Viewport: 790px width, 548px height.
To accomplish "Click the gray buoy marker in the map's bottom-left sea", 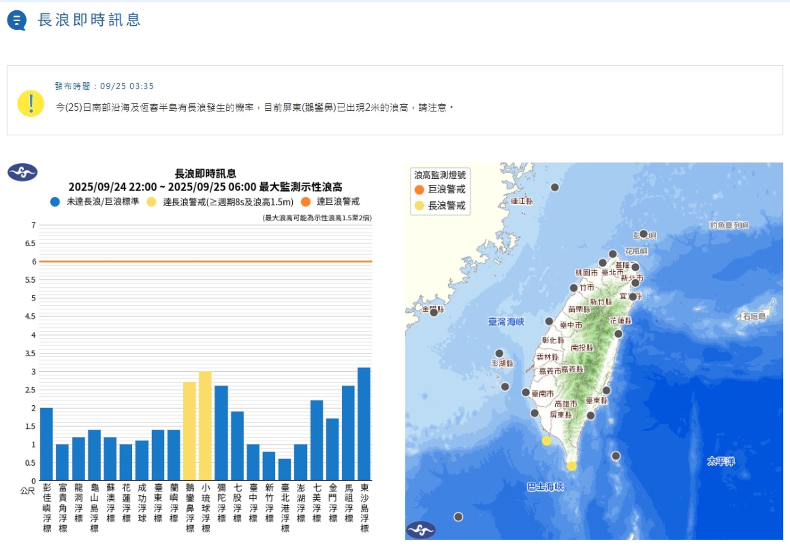I will [x=458, y=517].
